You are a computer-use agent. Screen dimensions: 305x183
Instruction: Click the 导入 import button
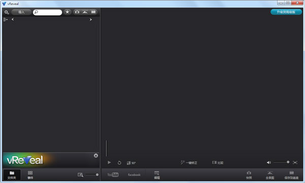(21, 12)
